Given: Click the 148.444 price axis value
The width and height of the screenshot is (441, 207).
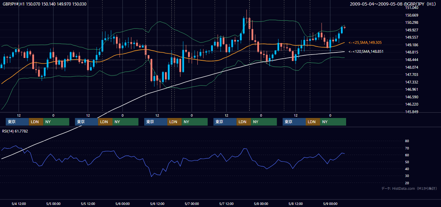Looking at the screenshot, I should [x=412, y=60].
